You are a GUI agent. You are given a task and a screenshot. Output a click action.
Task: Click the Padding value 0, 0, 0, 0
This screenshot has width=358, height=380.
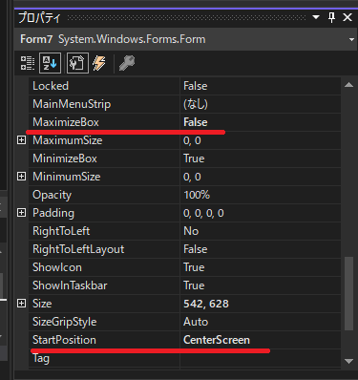tap(203, 213)
